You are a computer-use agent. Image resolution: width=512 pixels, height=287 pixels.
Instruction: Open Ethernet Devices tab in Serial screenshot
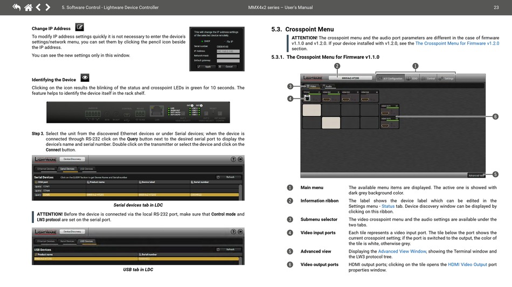(x=46, y=169)
